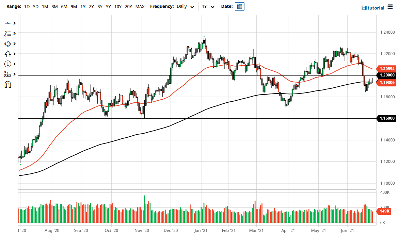Click the 149K volume label

pyautogui.click(x=384, y=211)
